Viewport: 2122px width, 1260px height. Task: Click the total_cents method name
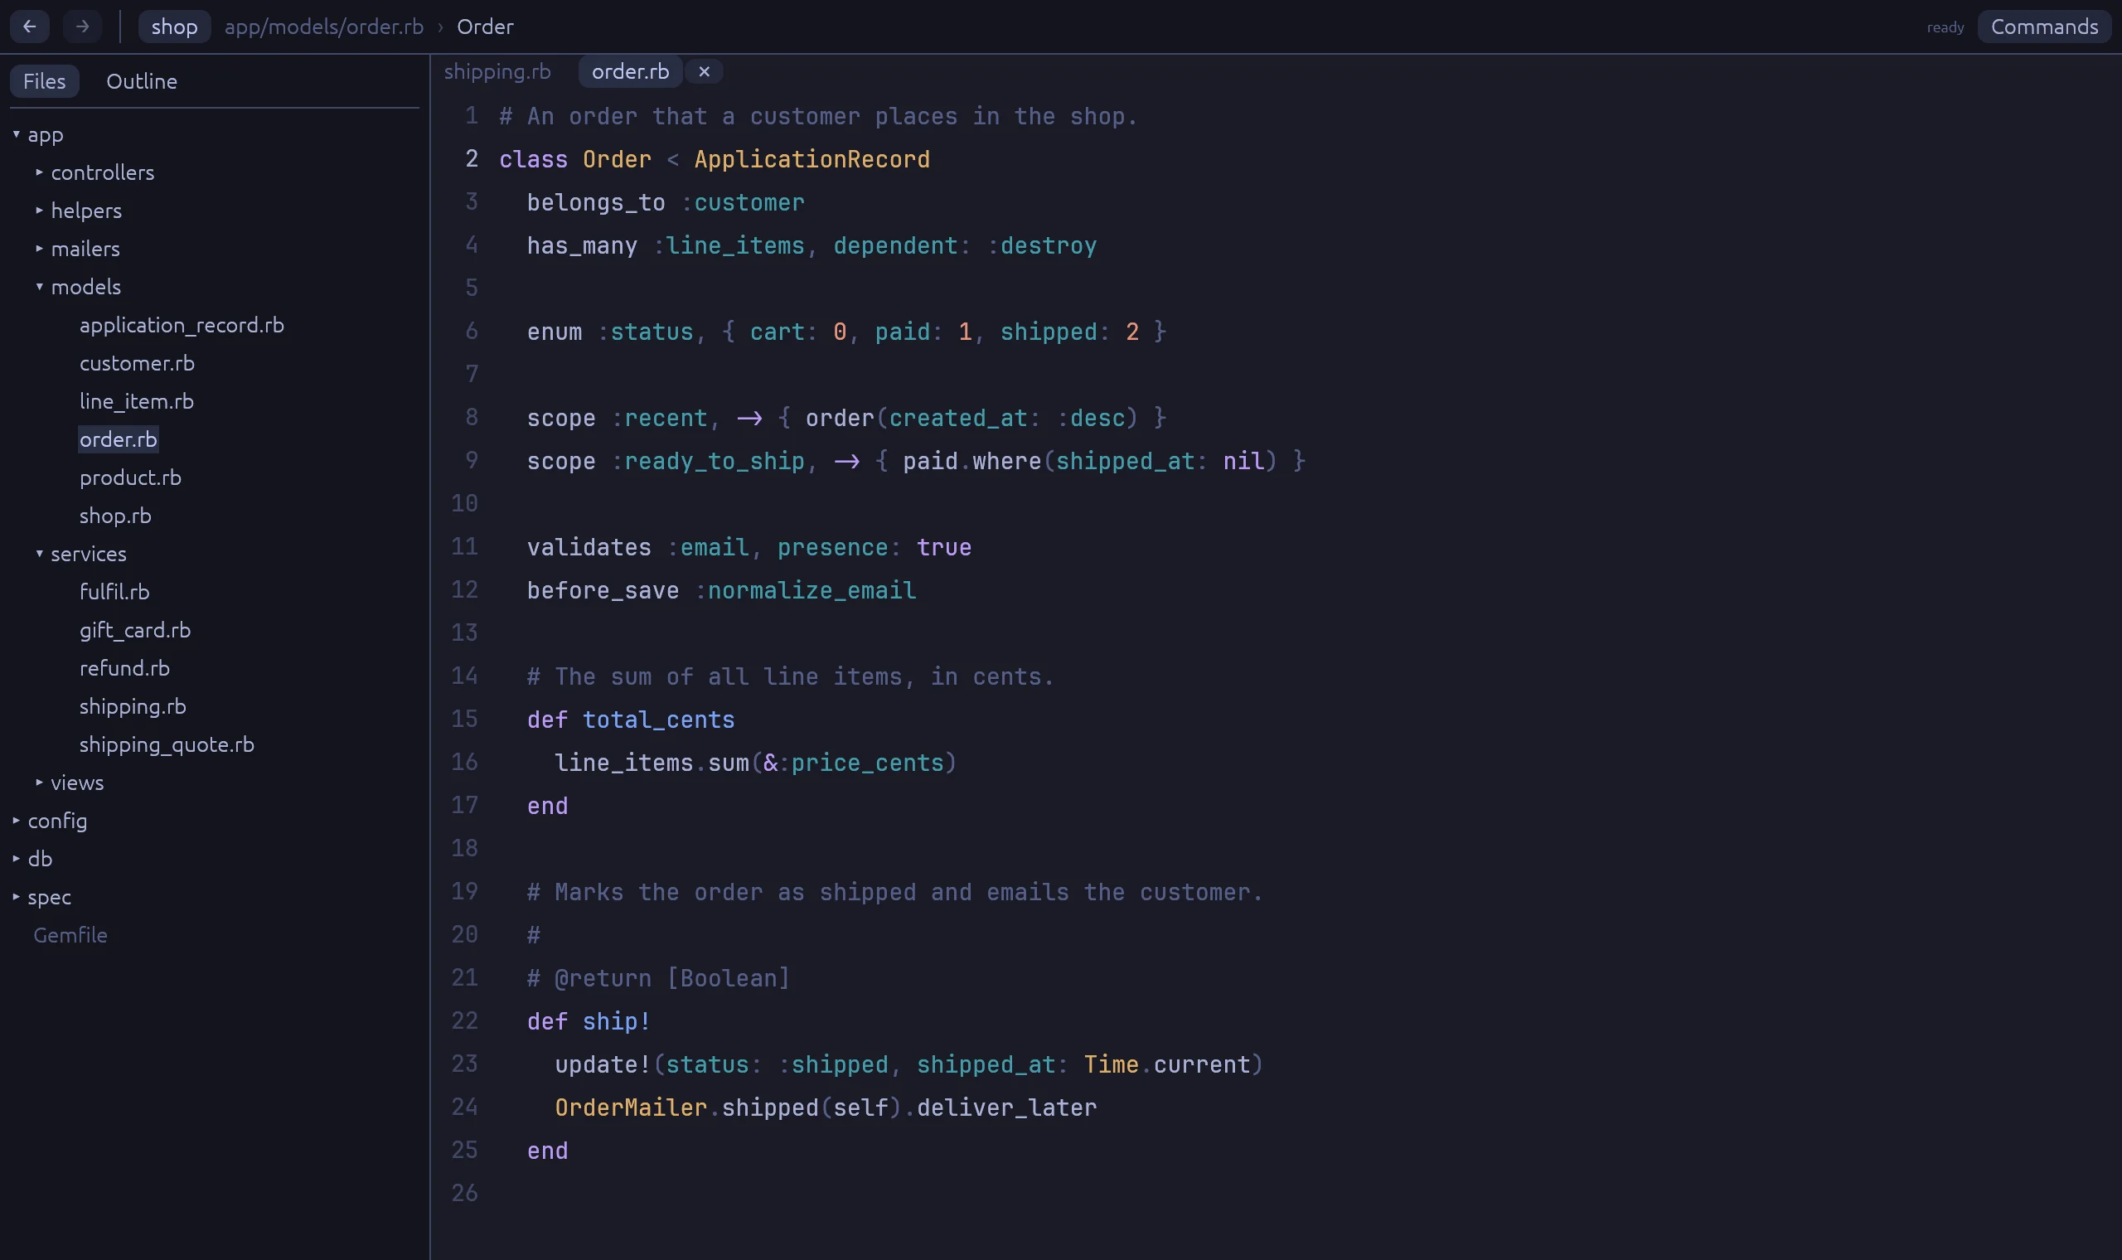[659, 720]
